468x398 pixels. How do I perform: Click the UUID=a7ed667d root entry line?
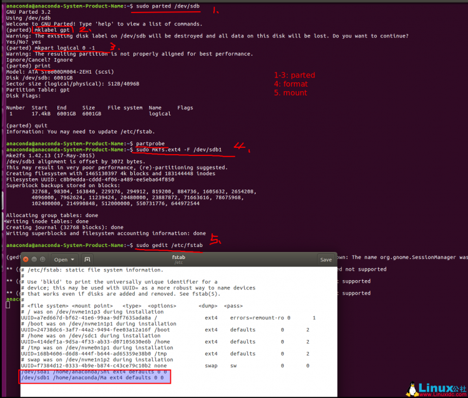[x=168, y=318]
